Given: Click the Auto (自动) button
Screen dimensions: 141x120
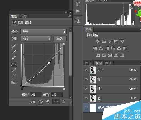Looking at the screenshot, I should 60,39.
